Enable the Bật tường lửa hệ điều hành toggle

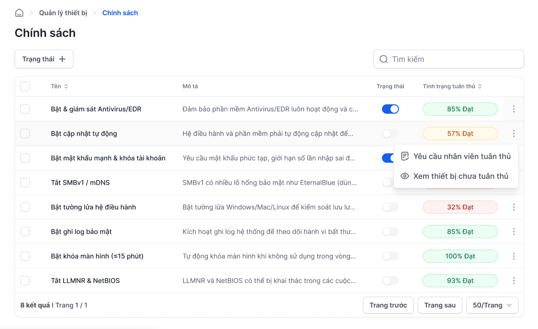point(391,207)
